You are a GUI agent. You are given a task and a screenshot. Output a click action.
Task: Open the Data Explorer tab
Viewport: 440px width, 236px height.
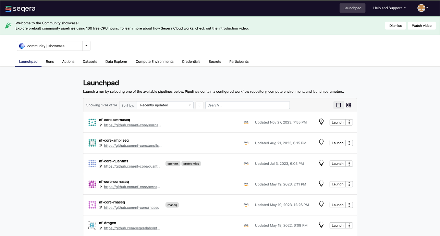[117, 62]
